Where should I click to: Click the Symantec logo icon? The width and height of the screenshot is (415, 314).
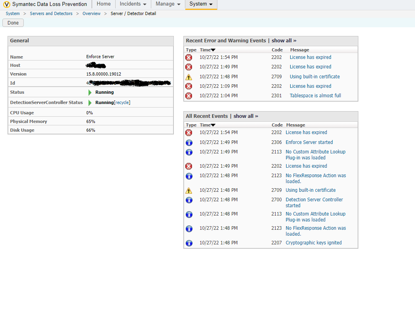click(7, 4)
